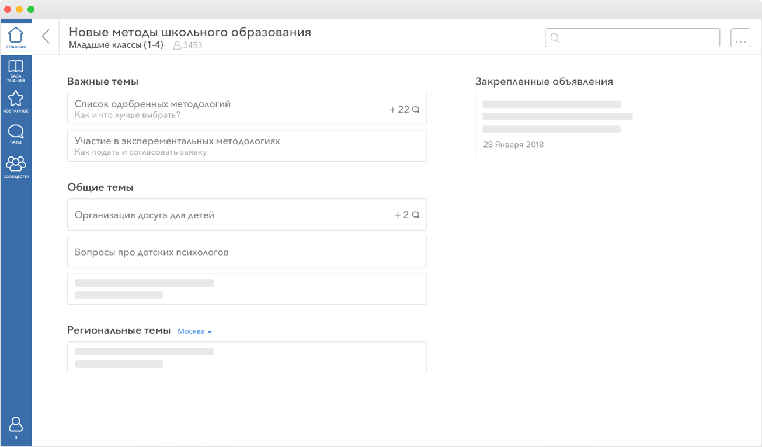762x447 pixels.
Task: Open topic Список одобренных методологий
Action: [x=234, y=109]
